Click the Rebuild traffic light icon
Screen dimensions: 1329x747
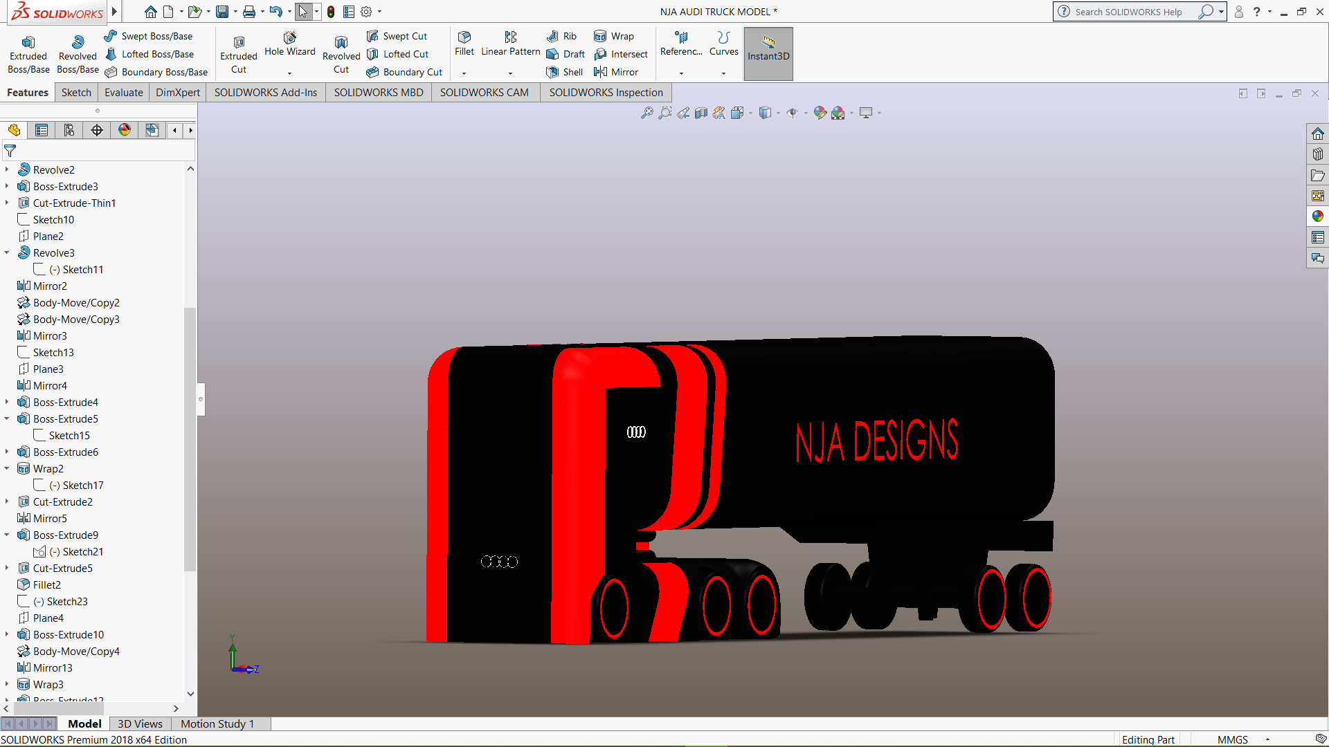pyautogui.click(x=331, y=12)
